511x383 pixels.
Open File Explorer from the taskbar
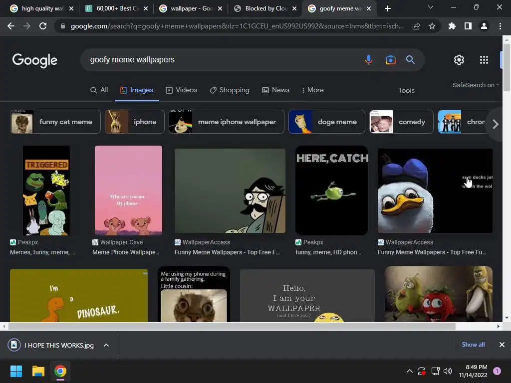tap(38, 371)
